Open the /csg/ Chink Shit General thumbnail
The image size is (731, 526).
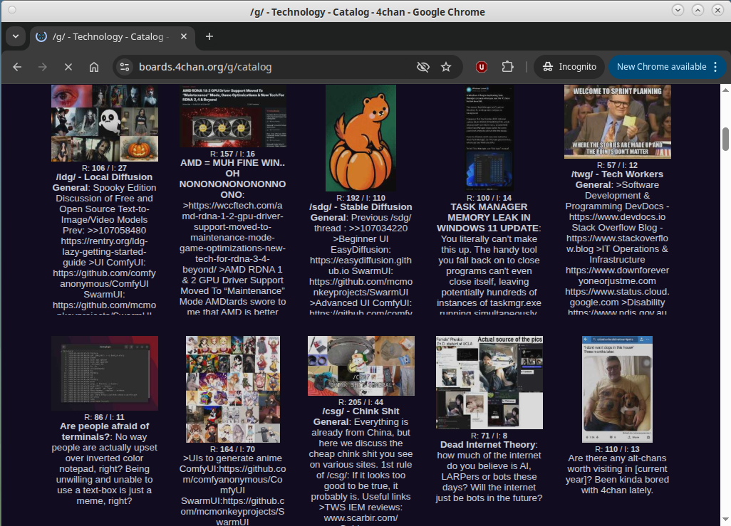tap(361, 366)
